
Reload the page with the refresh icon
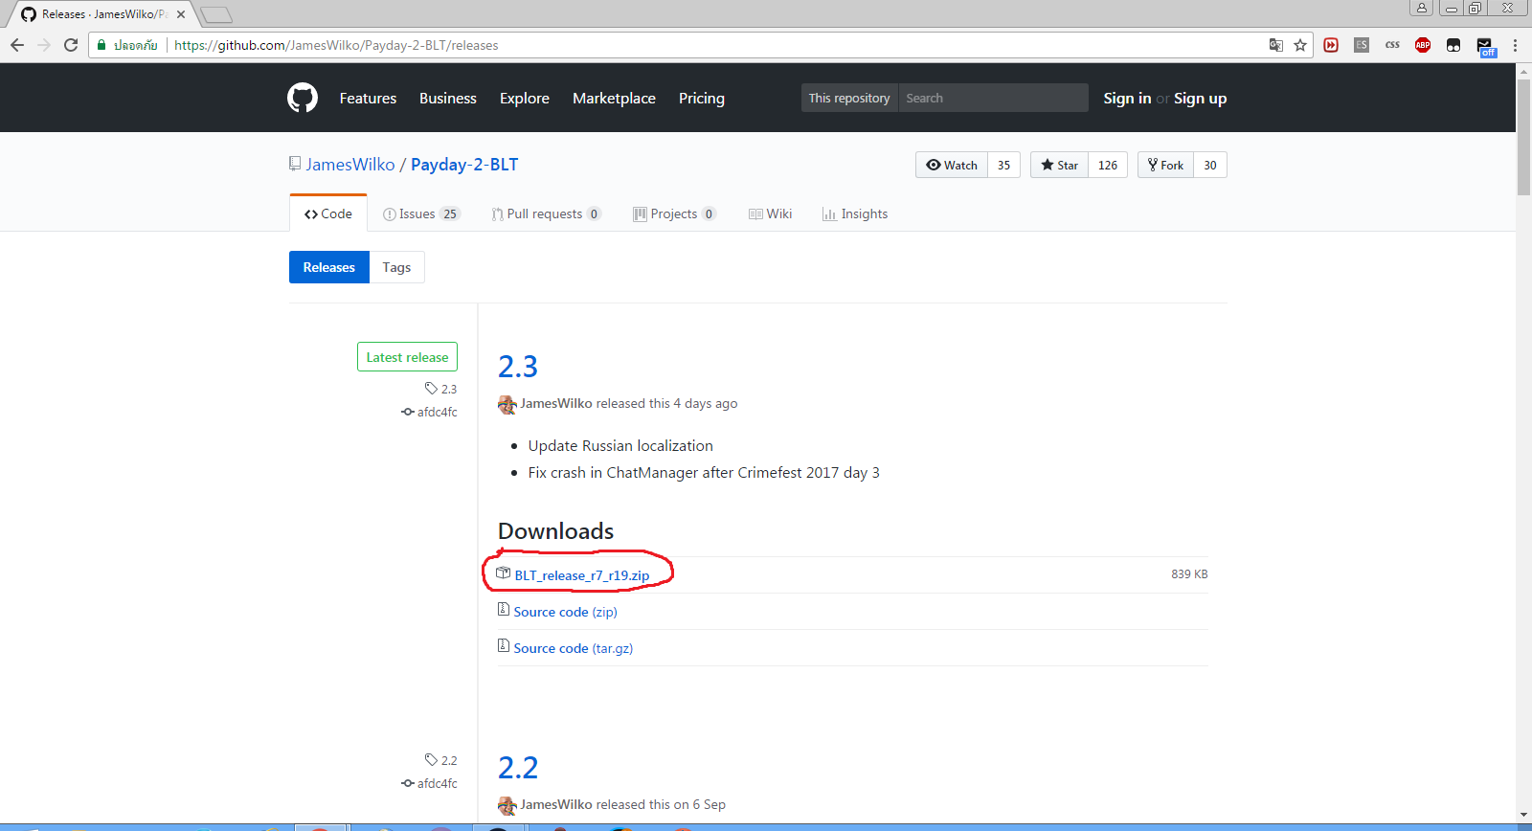pos(71,45)
